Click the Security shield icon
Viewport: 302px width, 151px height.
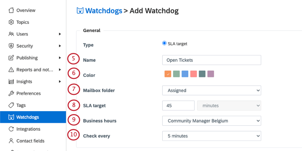(x=11, y=46)
